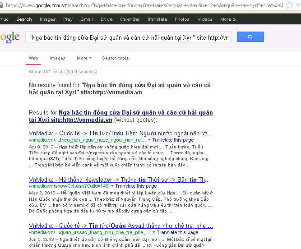Open Calendar from the top bar
Screen dimensions: 301x249
(x=130, y=19)
